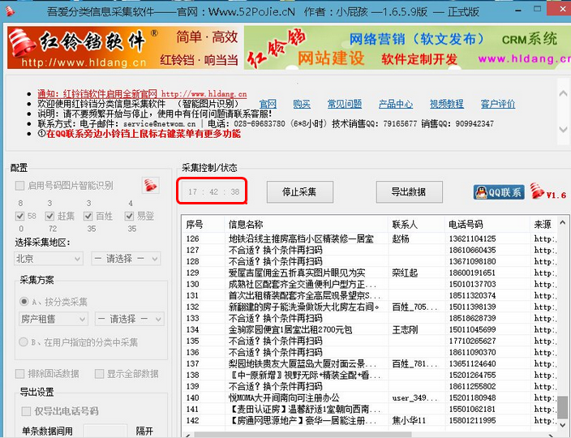Open the 常见问题 link
This screenshot has height=438, width=571.
tap(345, 104)
